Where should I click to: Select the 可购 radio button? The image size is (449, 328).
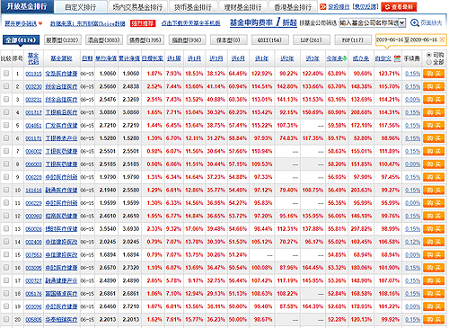[x=429, y=55]
